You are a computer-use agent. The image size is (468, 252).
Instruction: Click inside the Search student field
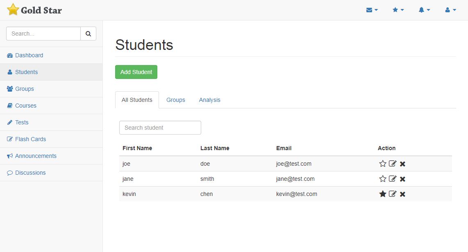click(160, 128)
